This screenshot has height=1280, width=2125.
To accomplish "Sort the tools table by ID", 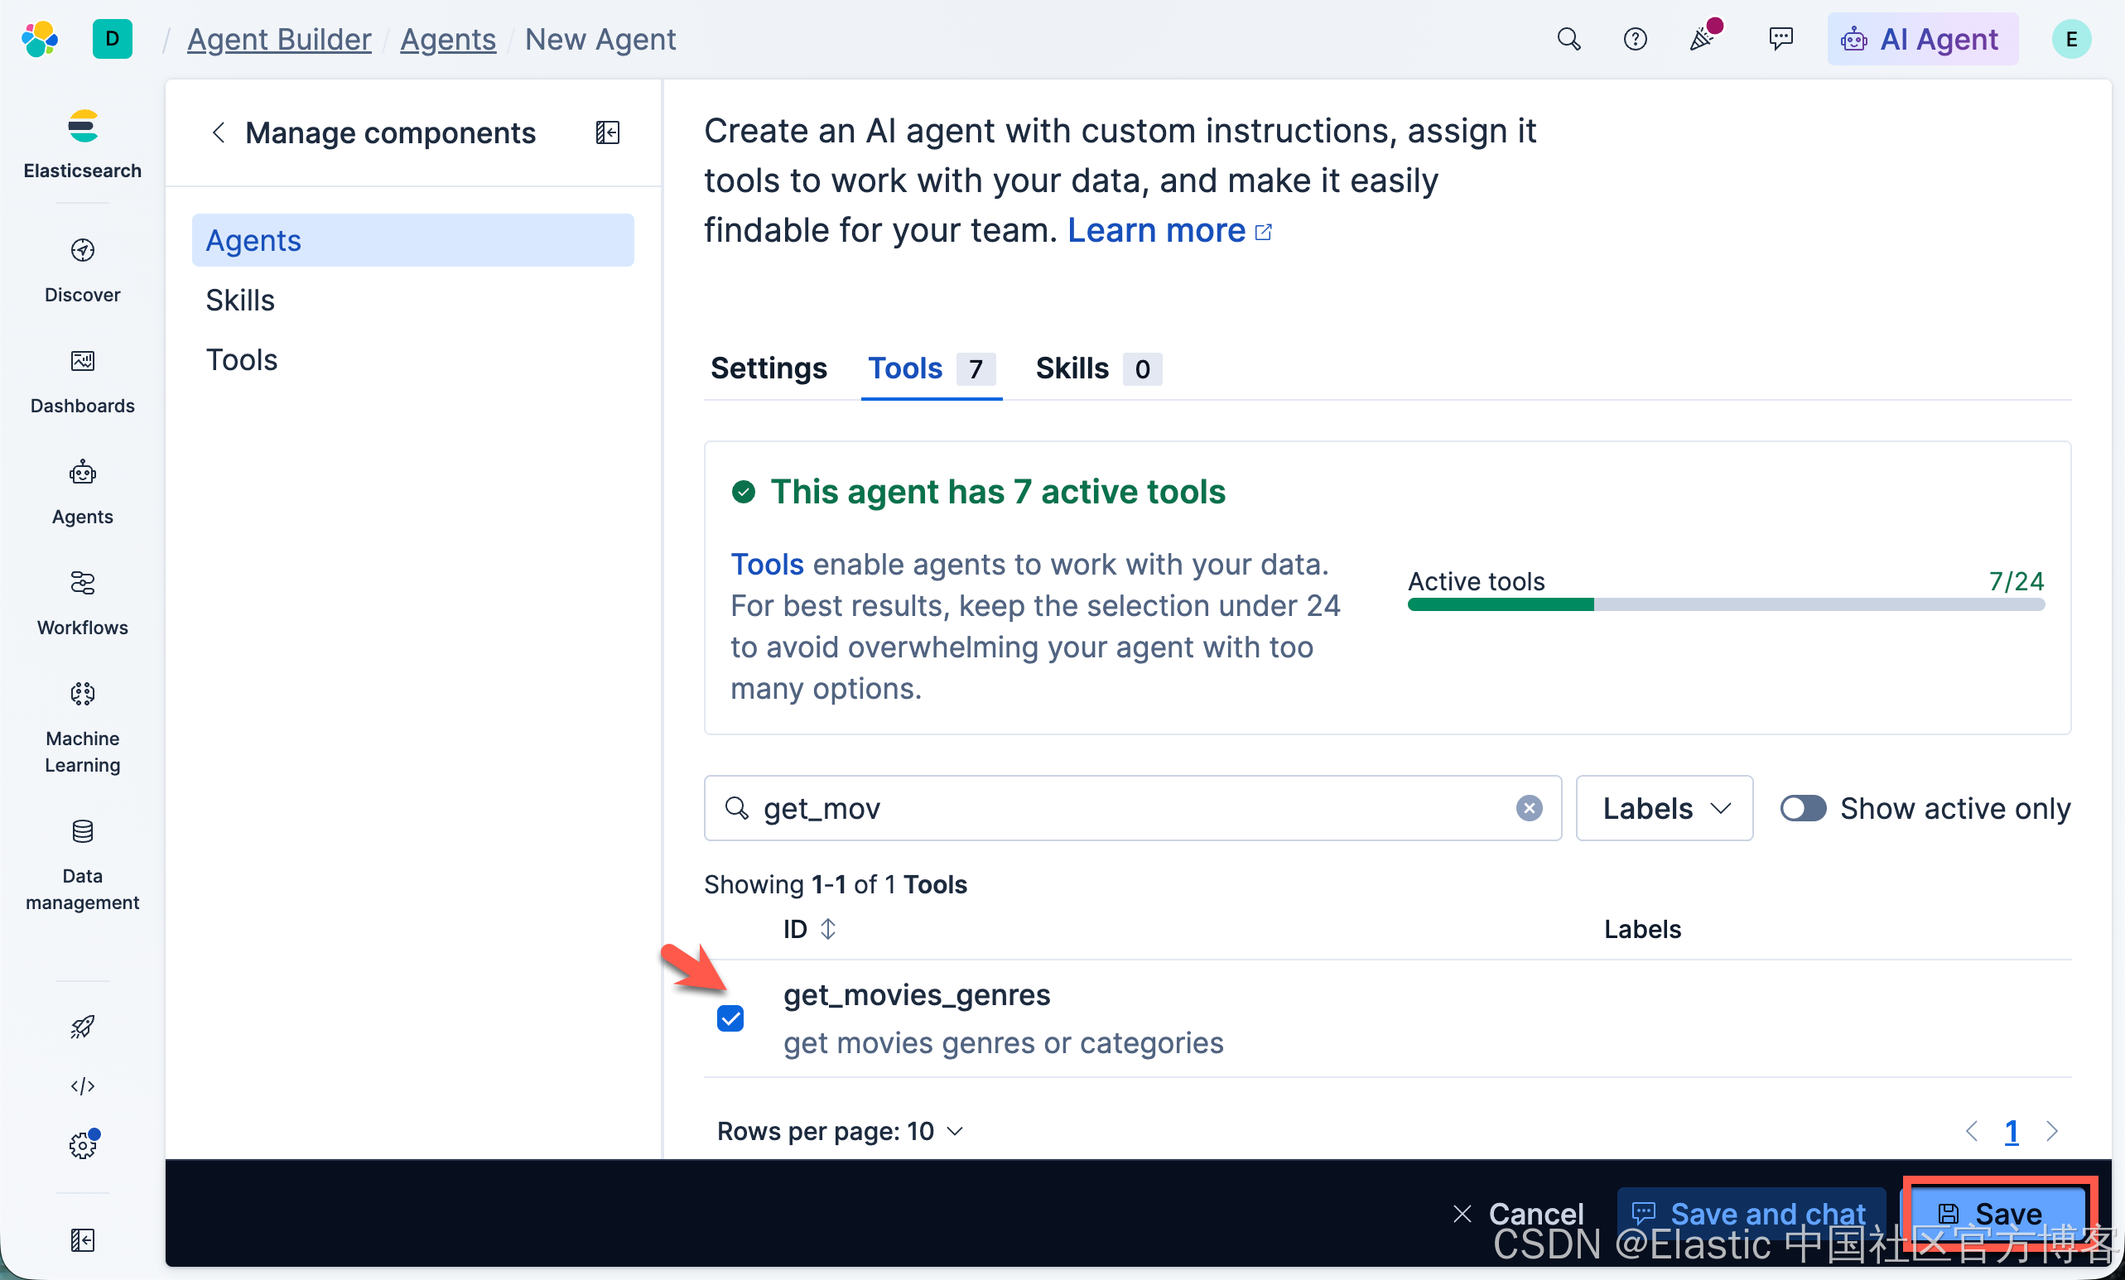I will point(809,929).
